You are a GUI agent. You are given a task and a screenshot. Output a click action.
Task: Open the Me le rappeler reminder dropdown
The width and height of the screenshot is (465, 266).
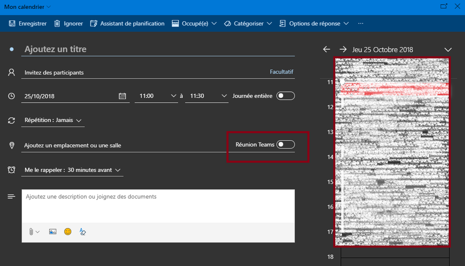(72, 170)
